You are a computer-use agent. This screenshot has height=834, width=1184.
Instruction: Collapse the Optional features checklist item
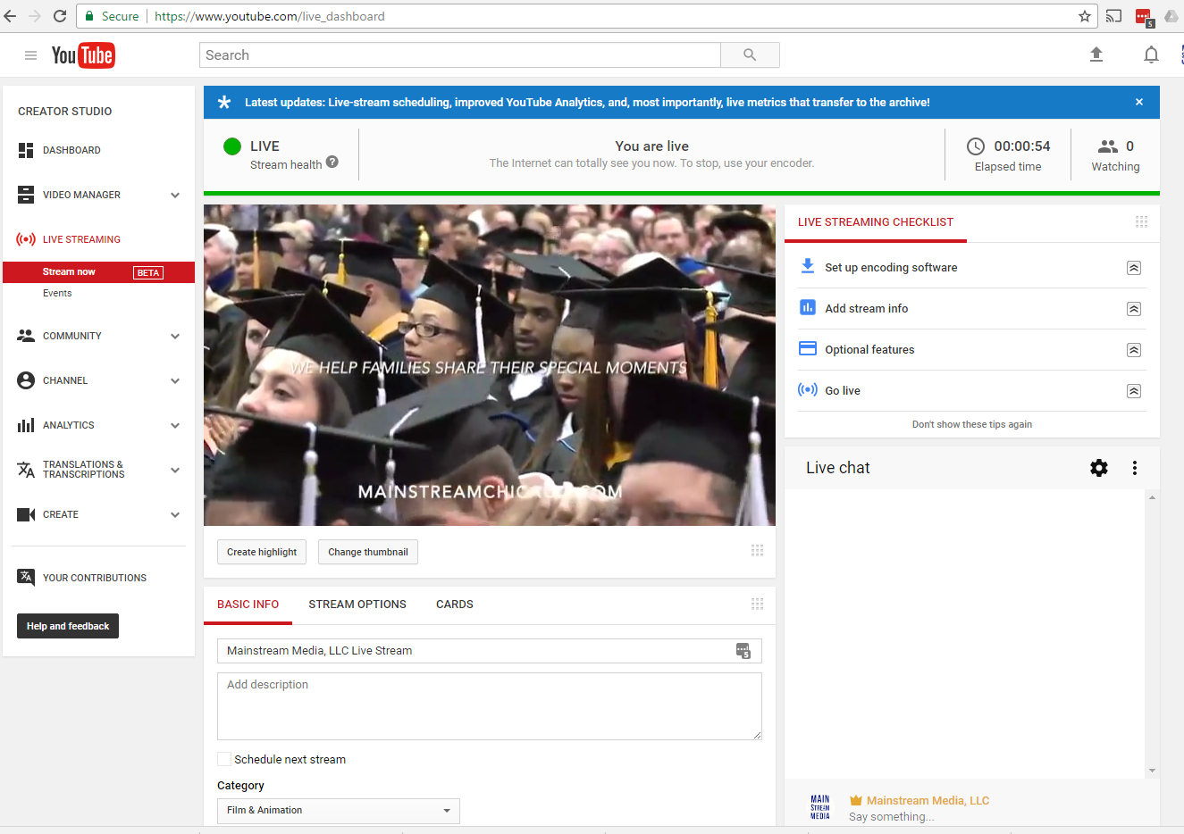tap(1133, 350)
